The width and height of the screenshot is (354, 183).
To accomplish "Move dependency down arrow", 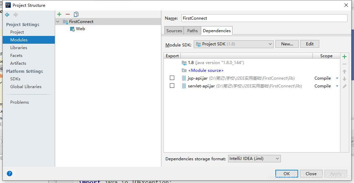I will click(x=344, y=79).
